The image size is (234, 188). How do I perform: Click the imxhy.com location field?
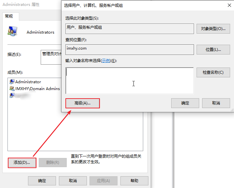129,49
